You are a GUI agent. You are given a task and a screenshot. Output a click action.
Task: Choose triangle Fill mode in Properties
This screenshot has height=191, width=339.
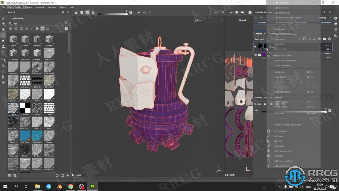click(x=265, y=104)
